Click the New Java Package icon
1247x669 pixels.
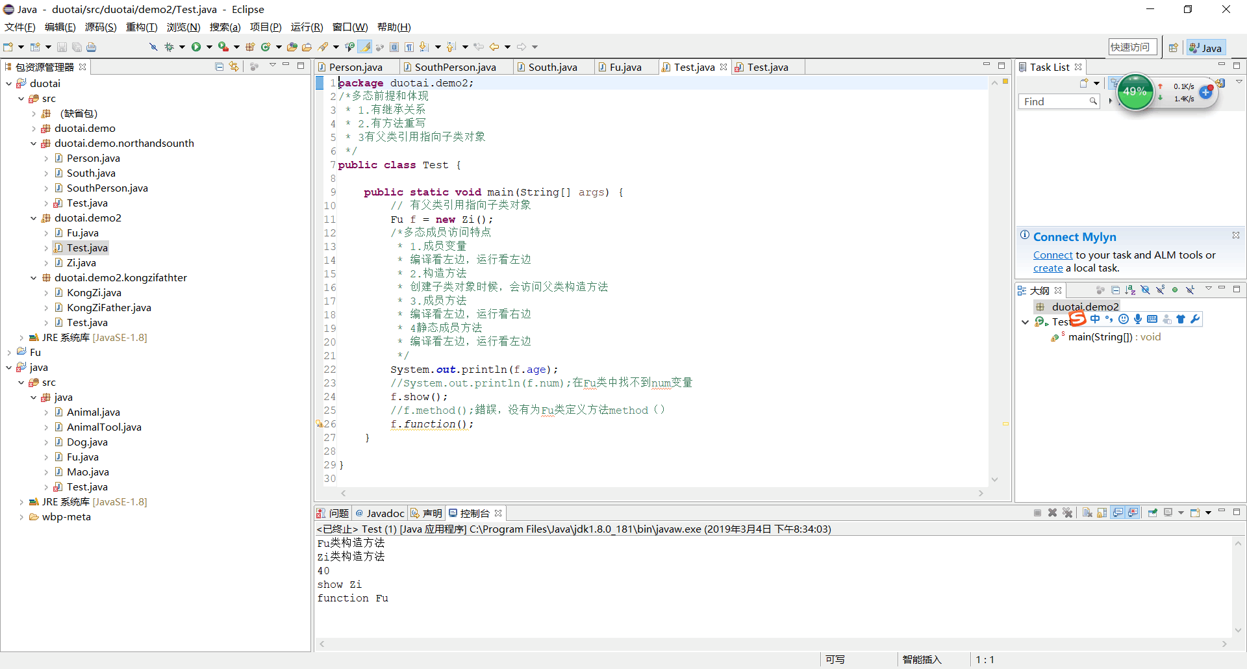tap(250, 47)
